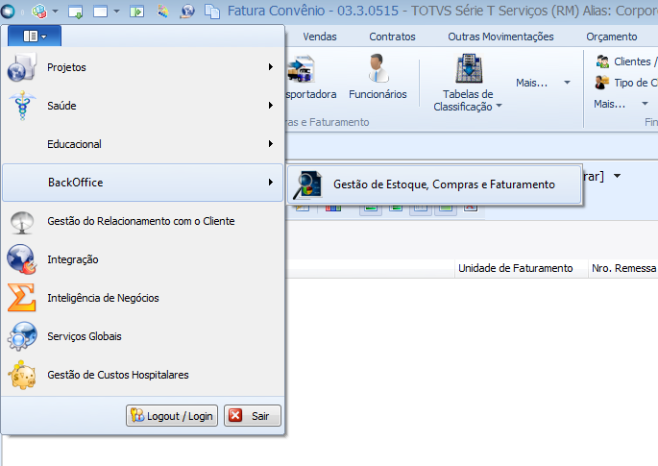
Task: Select BackOffice menu entry
Action: [143, 183]
